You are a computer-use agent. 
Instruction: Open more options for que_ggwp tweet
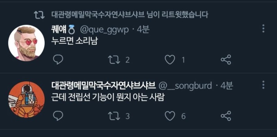point(263,28)
